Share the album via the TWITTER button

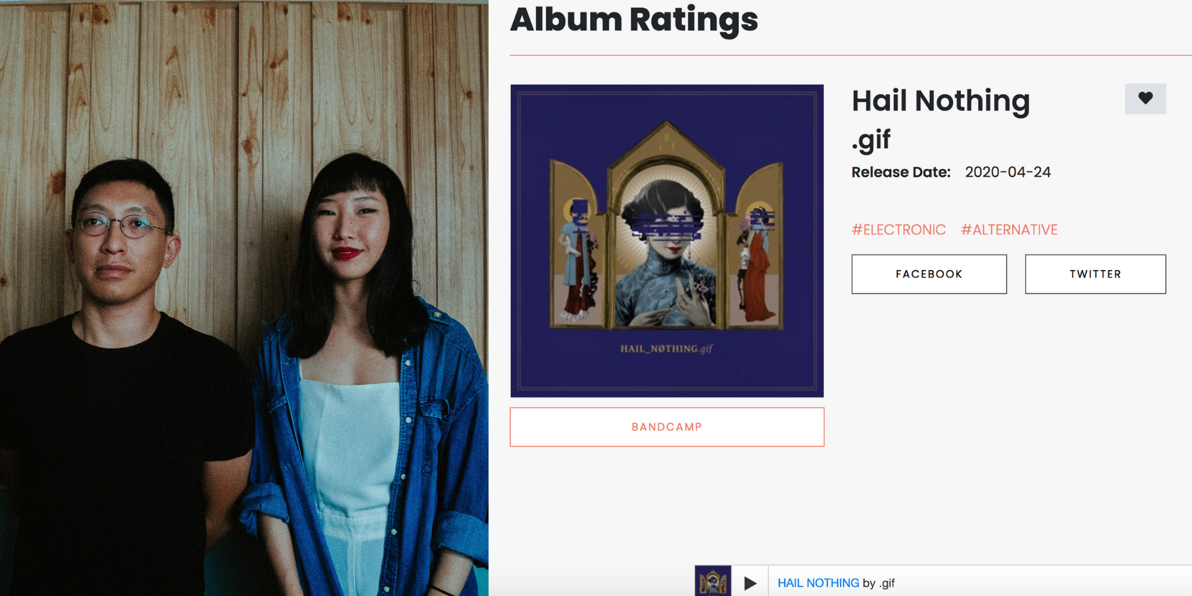coord(1095,274)
